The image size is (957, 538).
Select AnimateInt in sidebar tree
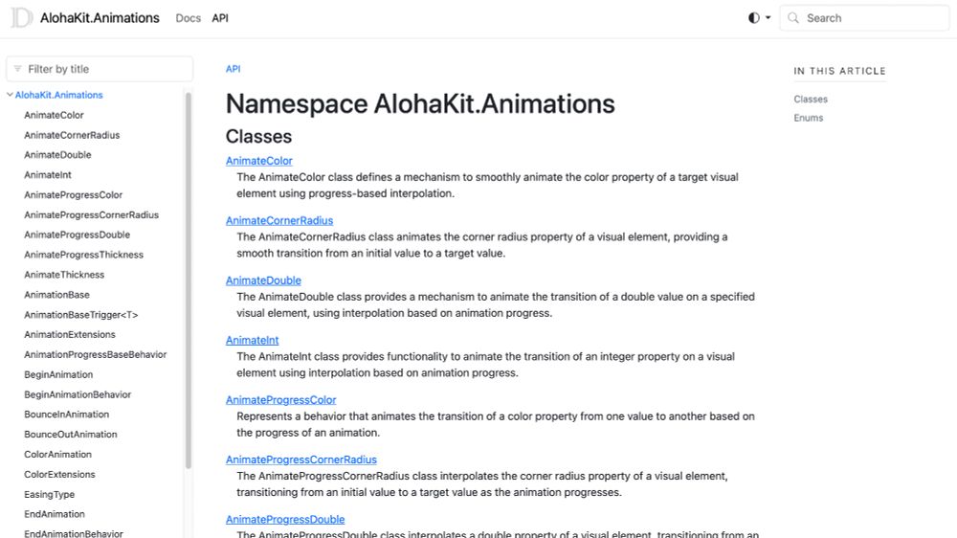(48, 174)
